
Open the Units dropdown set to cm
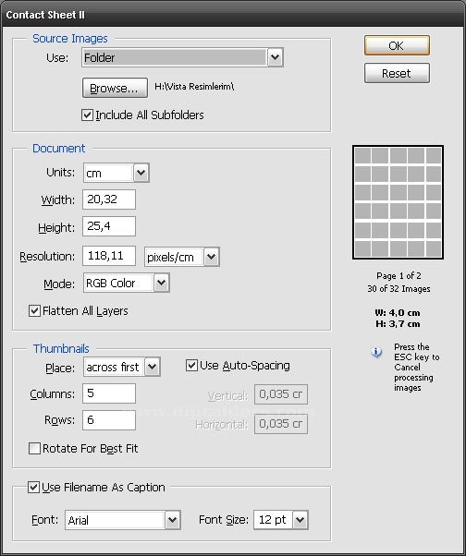[x=116, y=173]
